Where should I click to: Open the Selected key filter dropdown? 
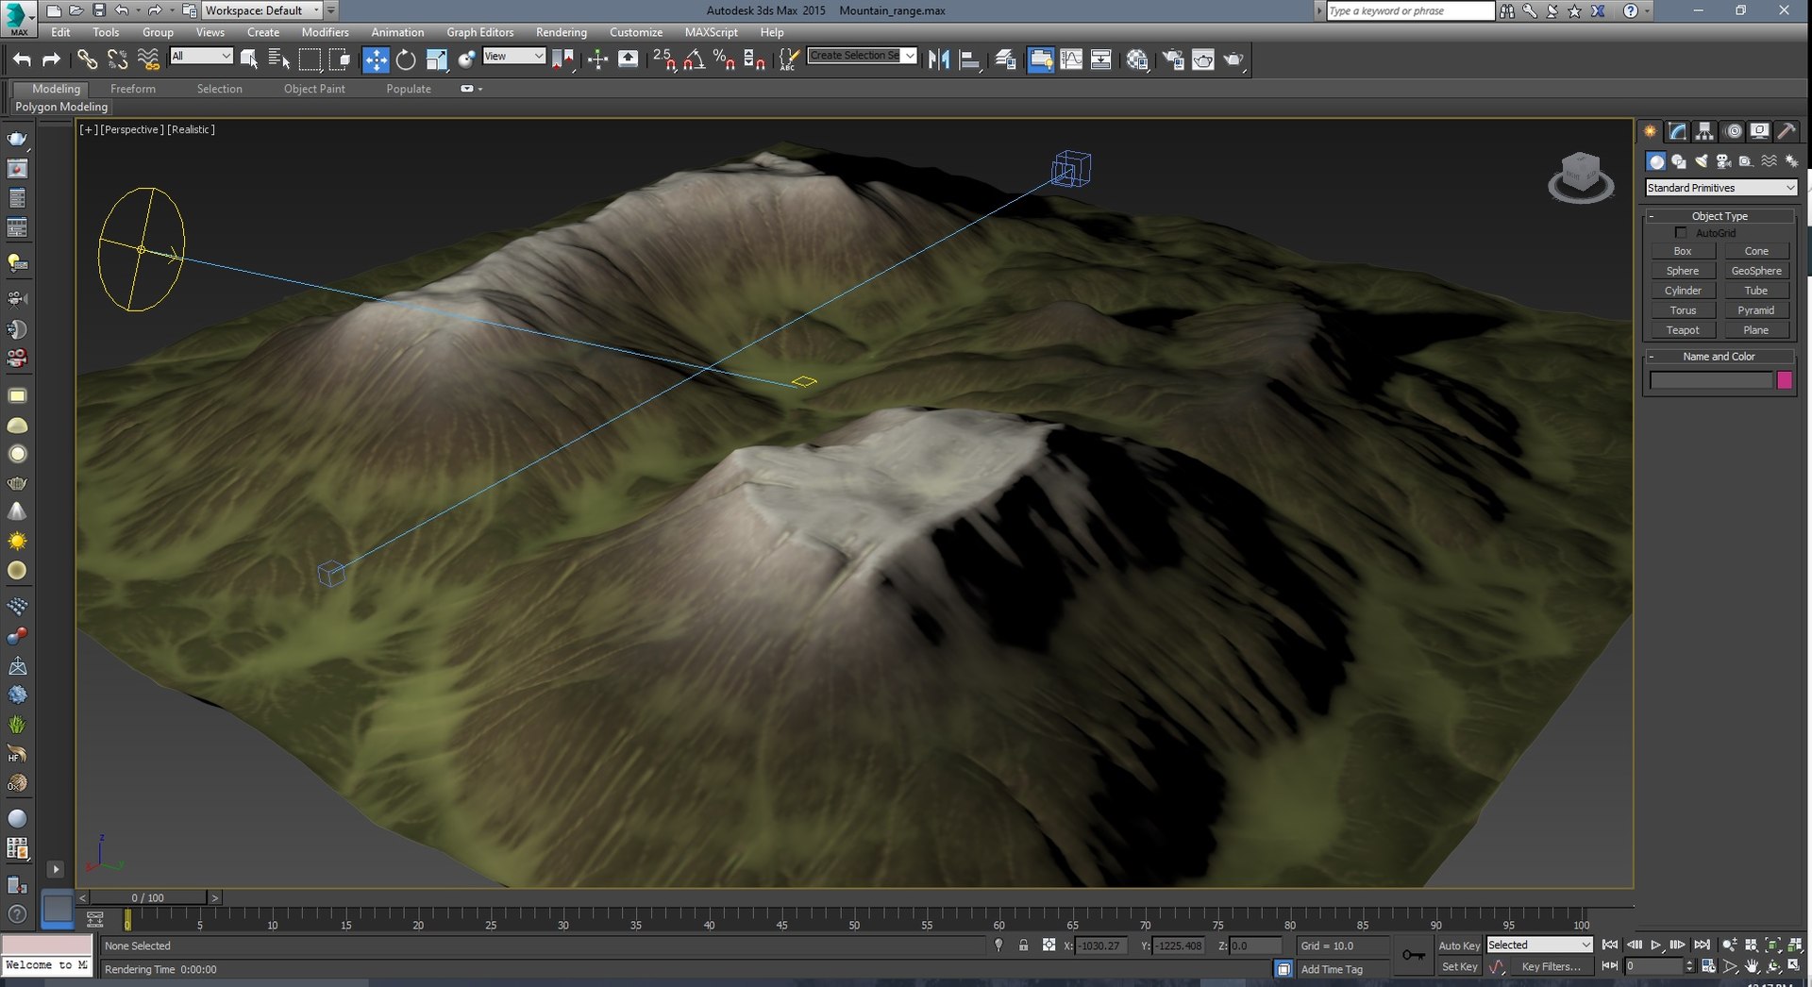tap(1539, 945)
